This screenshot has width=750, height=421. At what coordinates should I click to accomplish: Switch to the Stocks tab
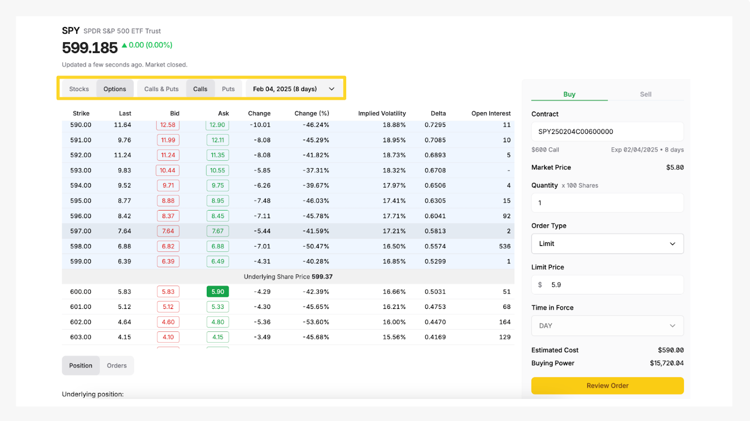79,89
